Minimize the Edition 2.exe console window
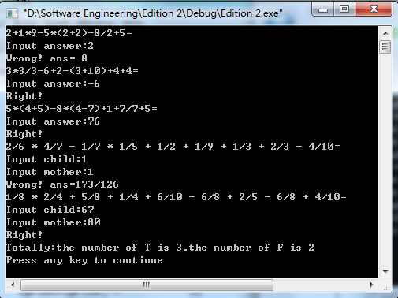This screenshot has width=398, height=298. [x=323, y=9]
